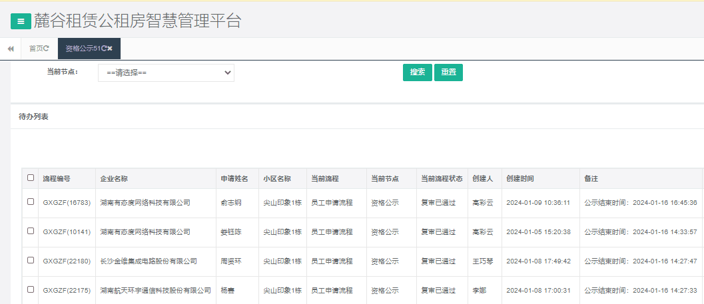Click creator 高彩云 in GXGZF(10141) row
Viewport: 704px width, 304px height.
483,231
